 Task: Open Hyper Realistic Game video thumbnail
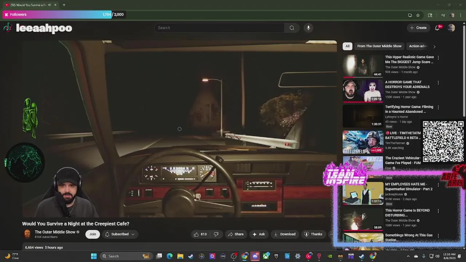pyautogui.click(x=363, y=66)
